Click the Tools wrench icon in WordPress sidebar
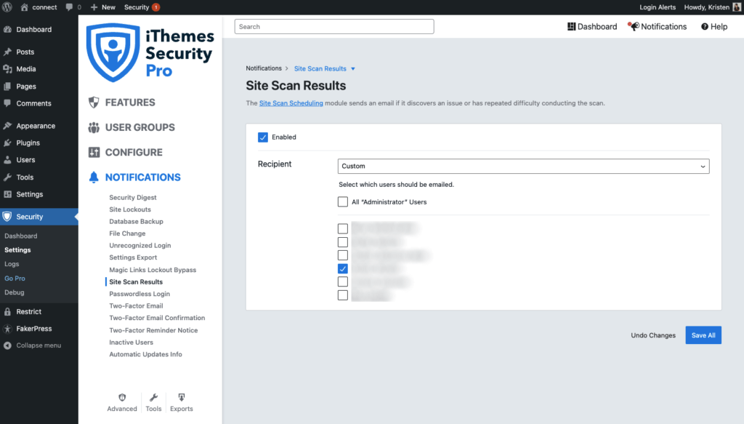744x424 pixels. pos(7,177)
